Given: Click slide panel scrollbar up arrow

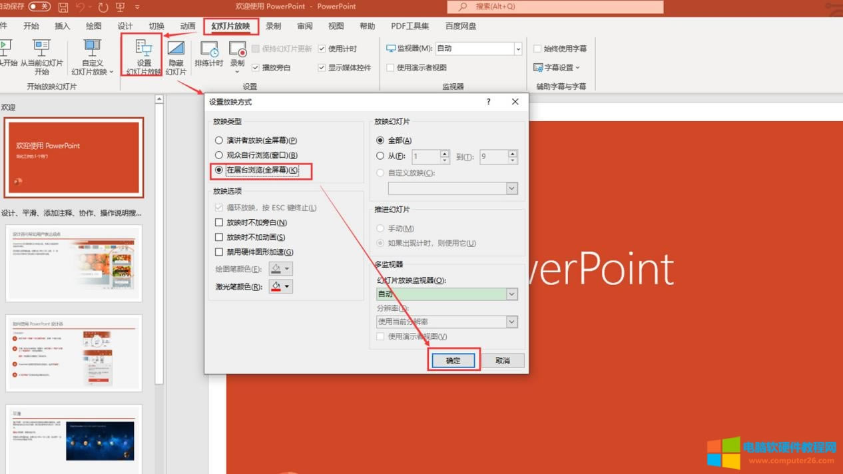Looking at the screenshot, I should (159, 99).
